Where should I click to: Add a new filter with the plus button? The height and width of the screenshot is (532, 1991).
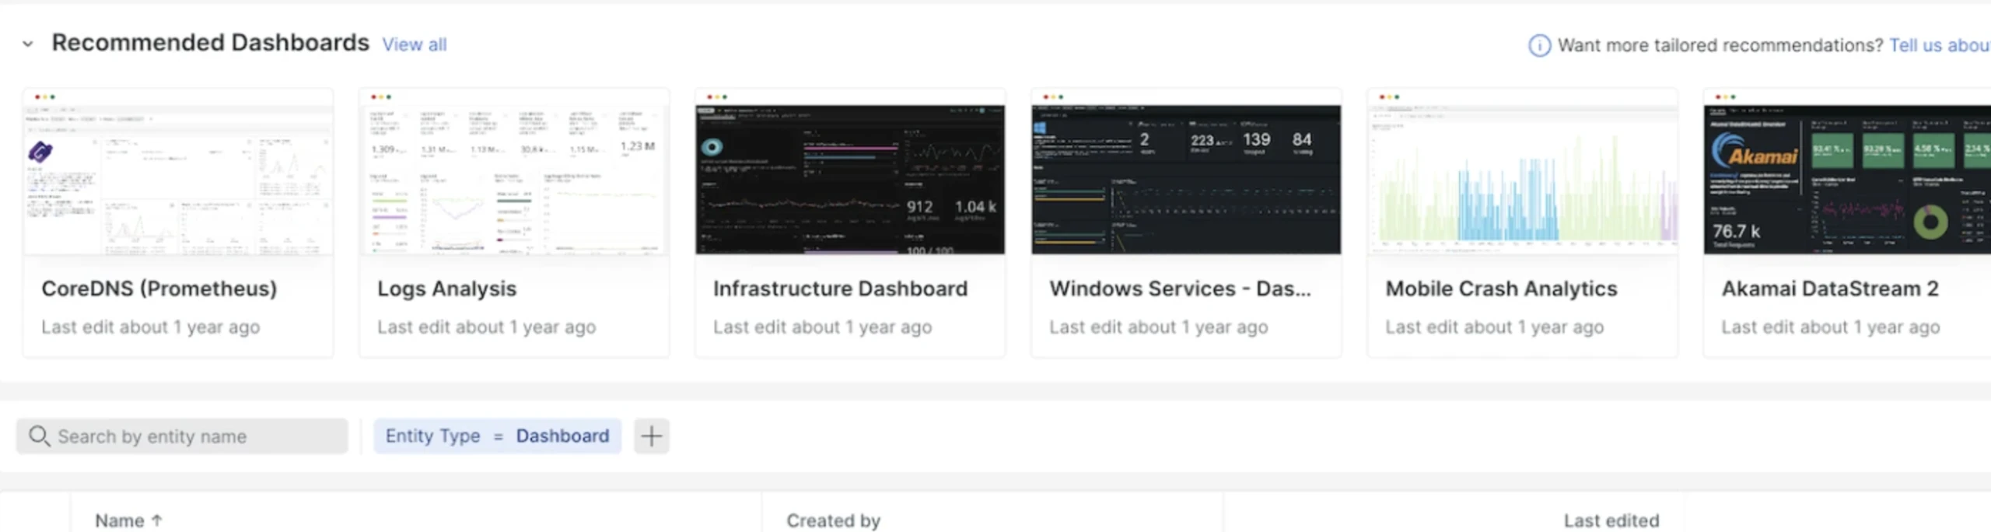point(652,436)
